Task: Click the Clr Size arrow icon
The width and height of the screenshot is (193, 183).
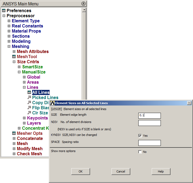Action: [29, 113]
